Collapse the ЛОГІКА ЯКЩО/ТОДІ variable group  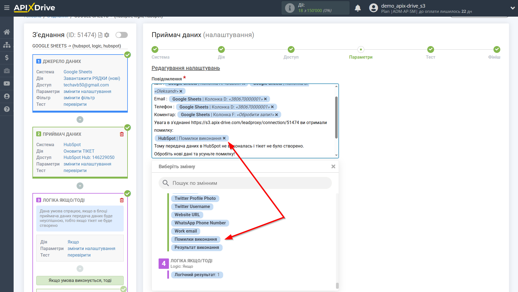tap(164, 263)
